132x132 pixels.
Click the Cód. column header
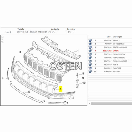coord(109,37)
